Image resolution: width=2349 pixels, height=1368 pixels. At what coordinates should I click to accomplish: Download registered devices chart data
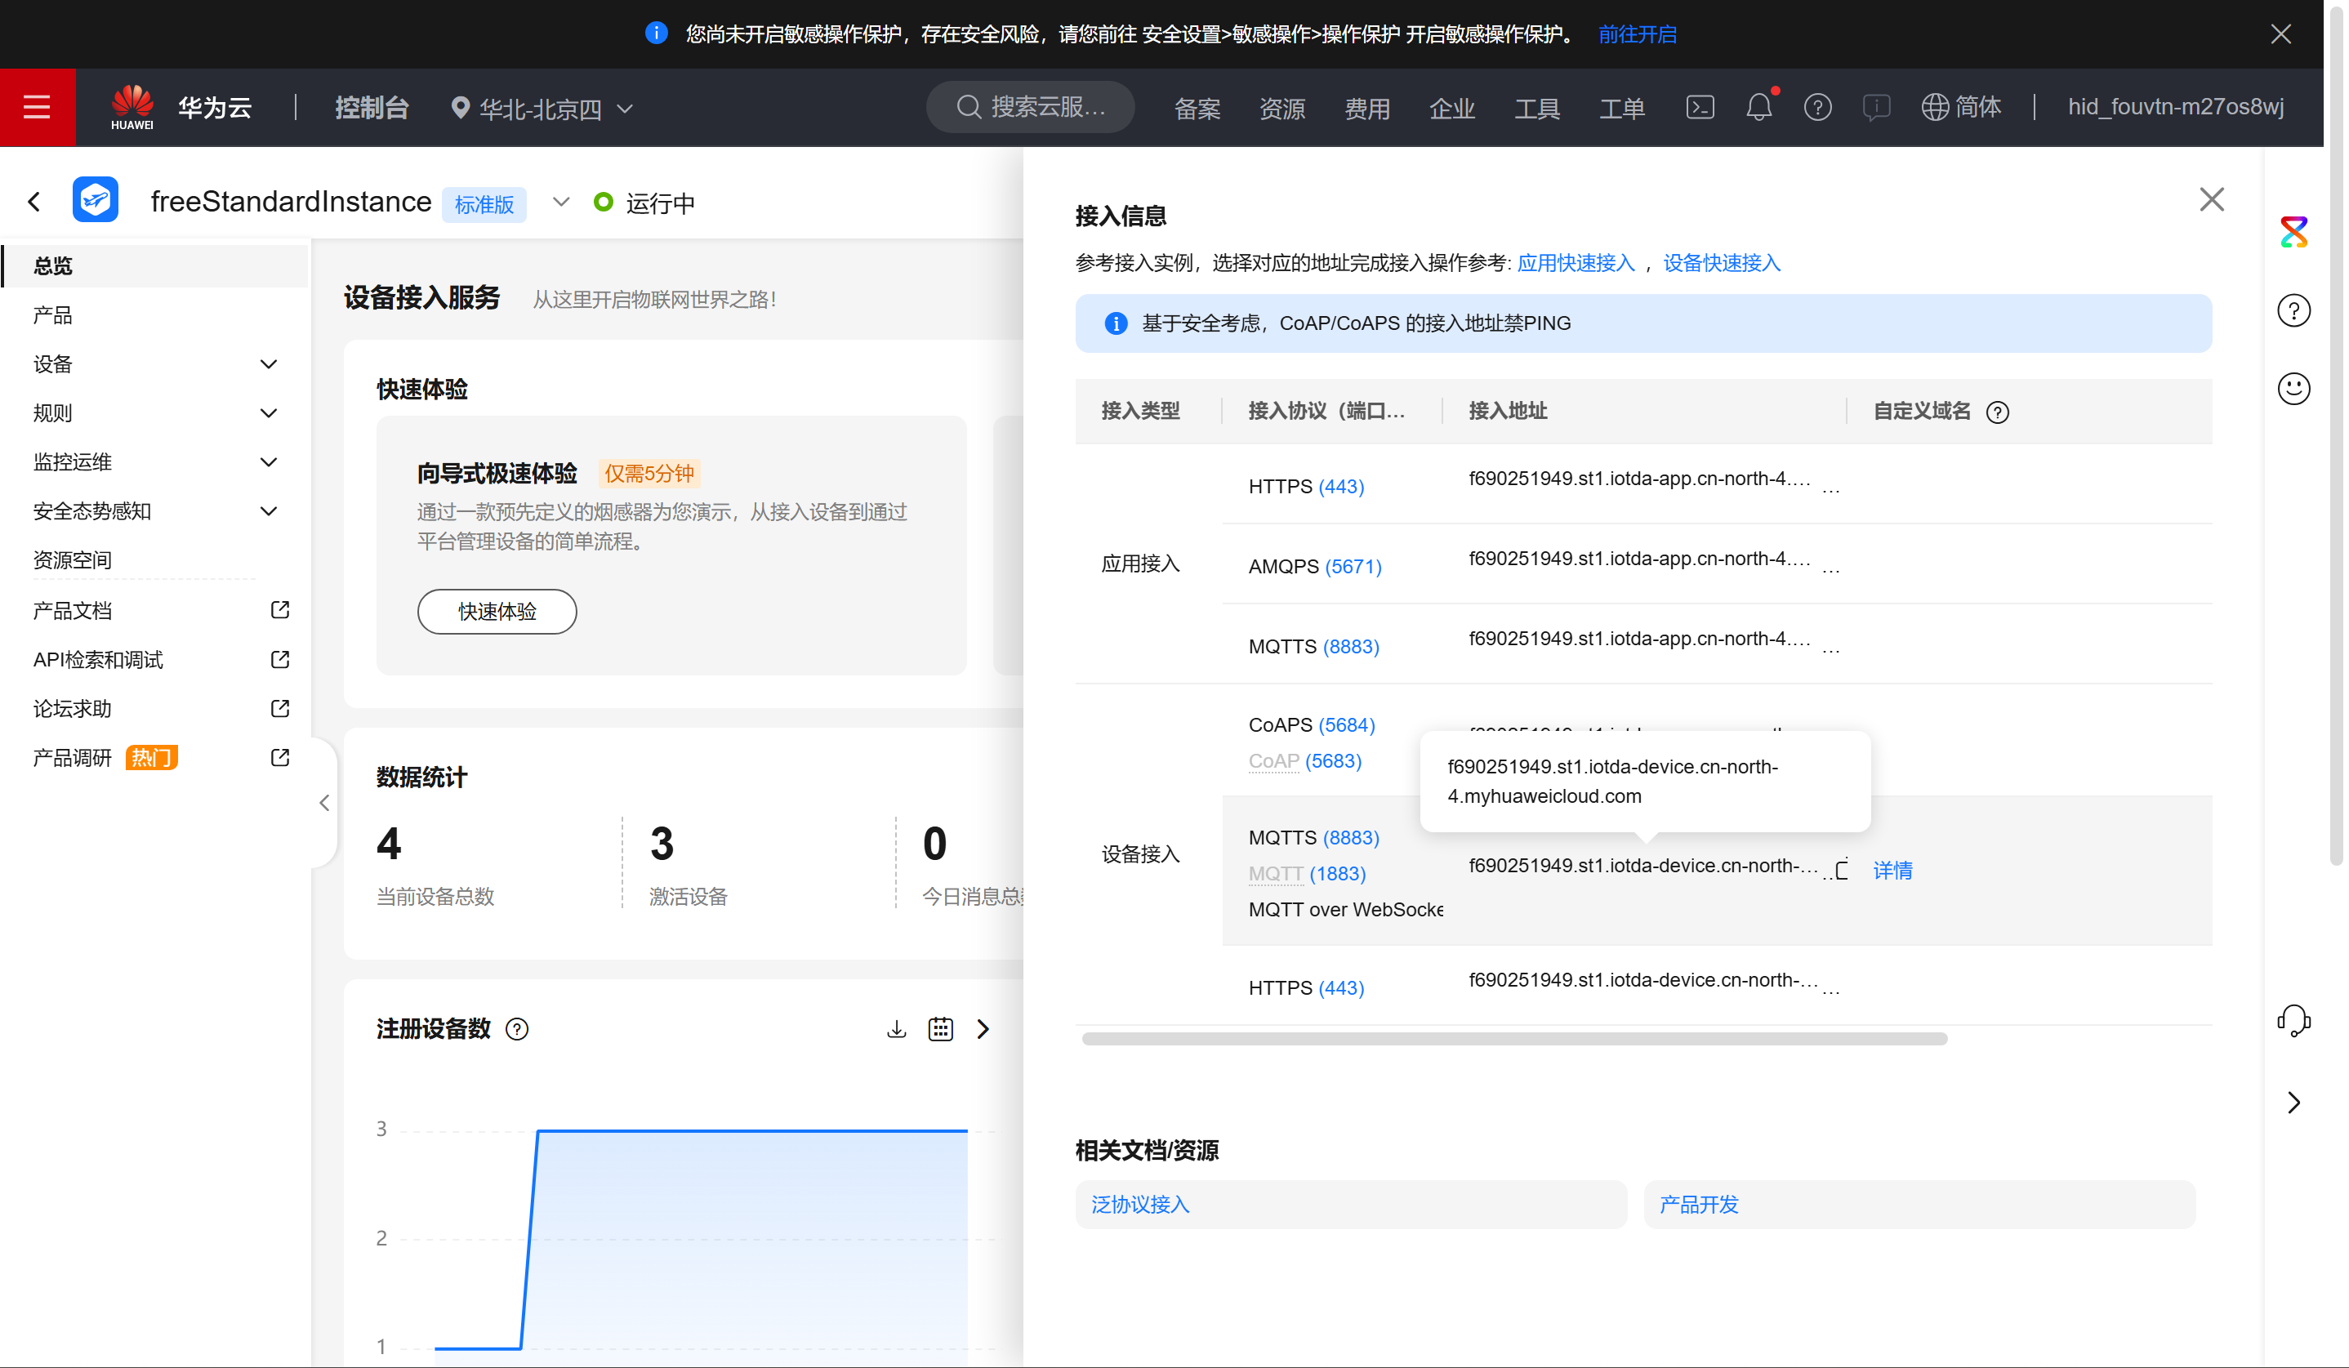click(896, 1029)
